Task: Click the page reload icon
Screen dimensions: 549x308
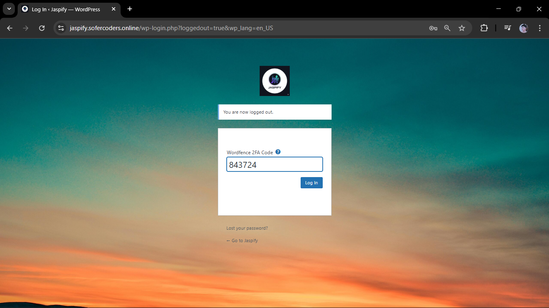Action: point(42,28)
